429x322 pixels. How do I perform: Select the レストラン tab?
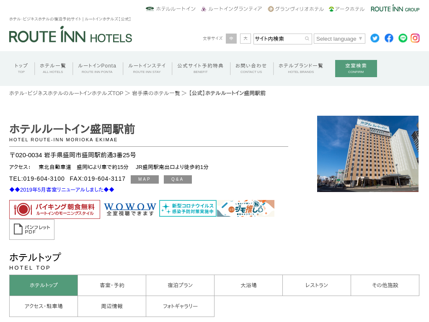[317, 285]
